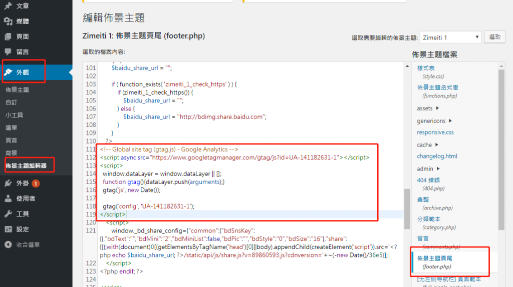Image resolution: width=513 pixels, height=287 pixels.
Task: Expand the admin folder
Action: tap(428, 169)
